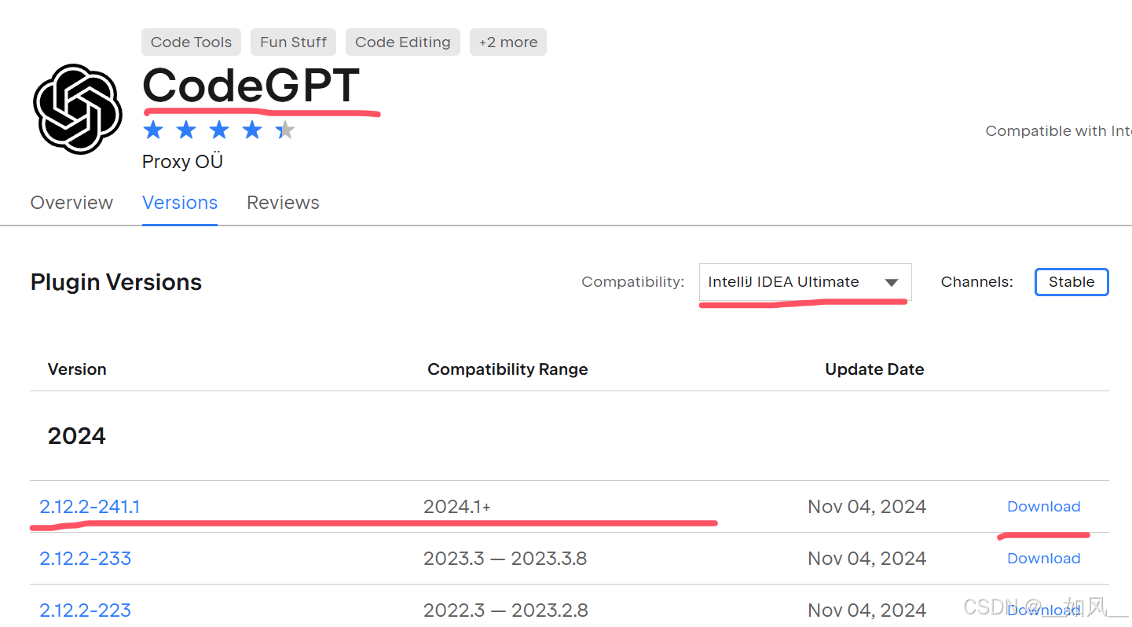
Task: Click the 2022.3 — 2023.2.8 range cell
Action: point(505,610)
